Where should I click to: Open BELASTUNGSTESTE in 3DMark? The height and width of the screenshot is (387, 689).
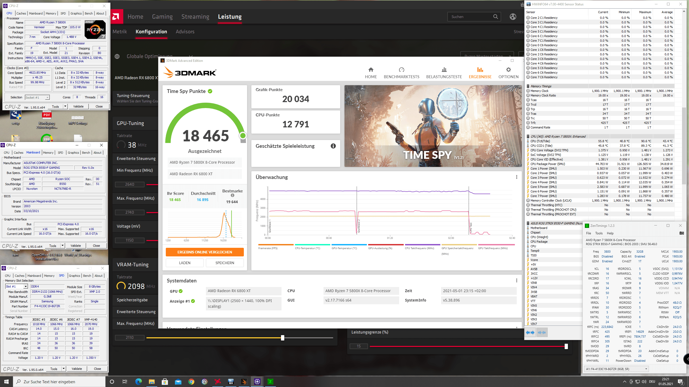click(444, 73)
